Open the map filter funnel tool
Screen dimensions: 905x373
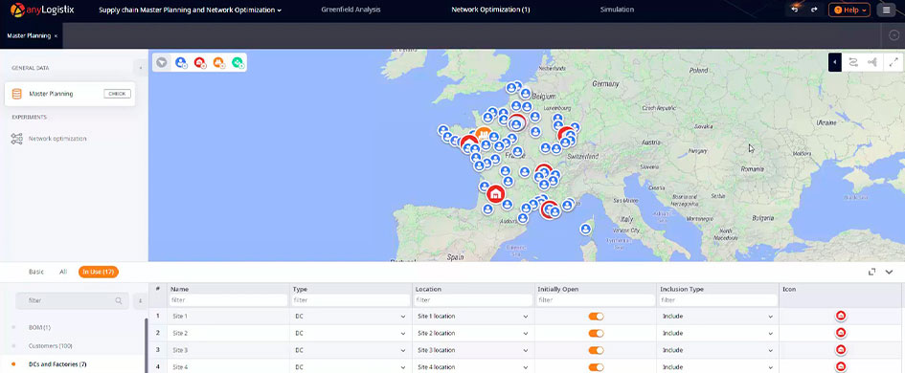pos(162,62)
